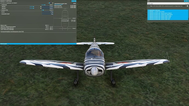
Task: Select ATC option 1 Annoncer le roulage
Action: point(168,10)
